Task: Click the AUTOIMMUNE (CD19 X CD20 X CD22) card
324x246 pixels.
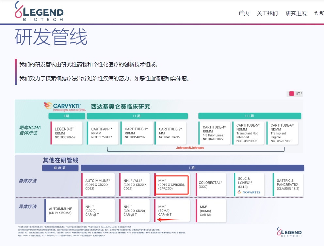Action: point(98,185)
